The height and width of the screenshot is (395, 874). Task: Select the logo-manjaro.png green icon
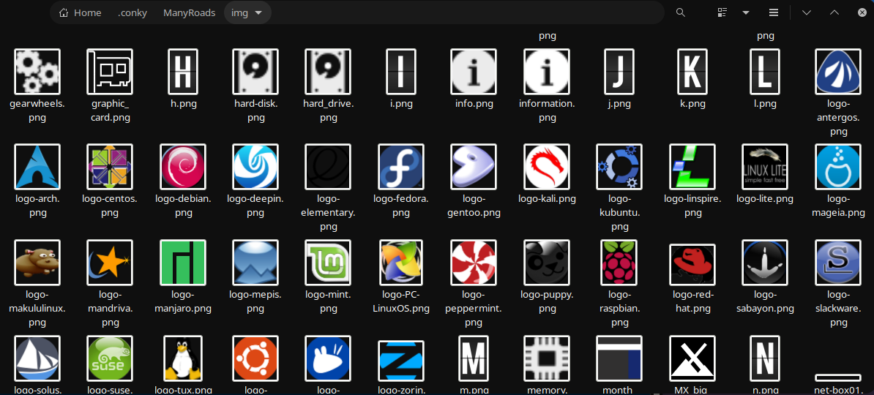pos(183,263)
